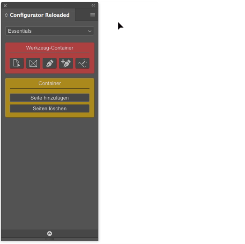Click the Werkzeug-Container header
The image size is (245, 244).
pos(50,48)
